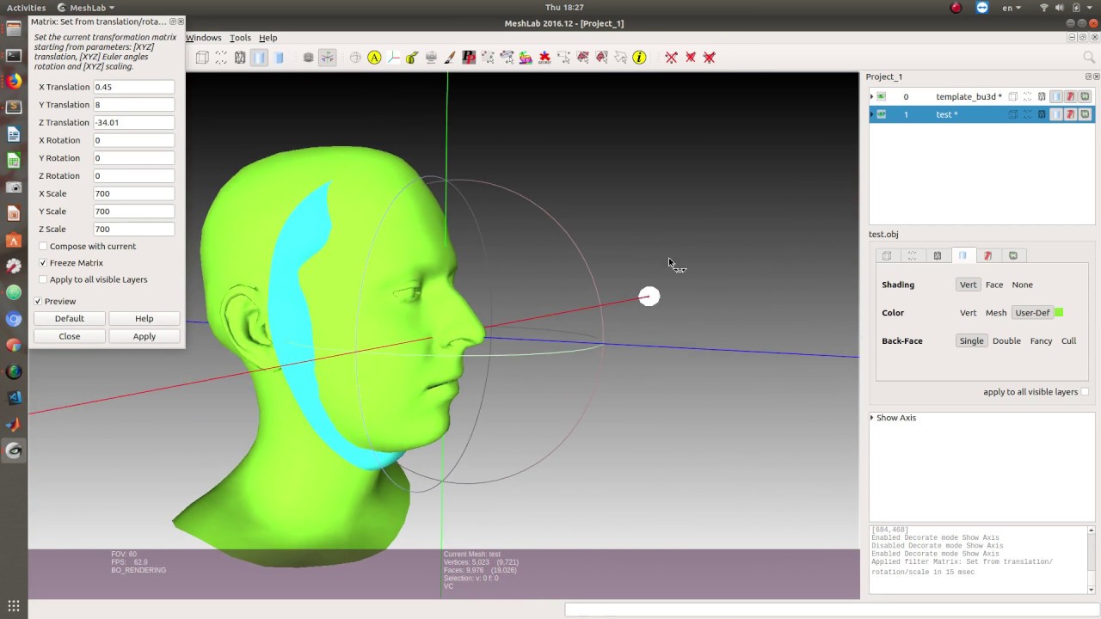
Task: Launch Firefox from the Ubuntu dock
Action: [x=14, y=82]
